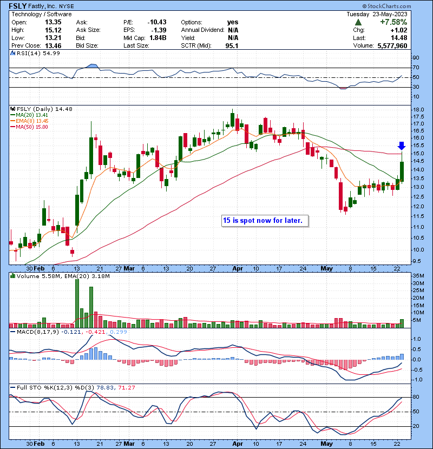The height and width of the screenshot is (449, 433).
Task: Click the Technology / Software sector label
Action: 42,14
